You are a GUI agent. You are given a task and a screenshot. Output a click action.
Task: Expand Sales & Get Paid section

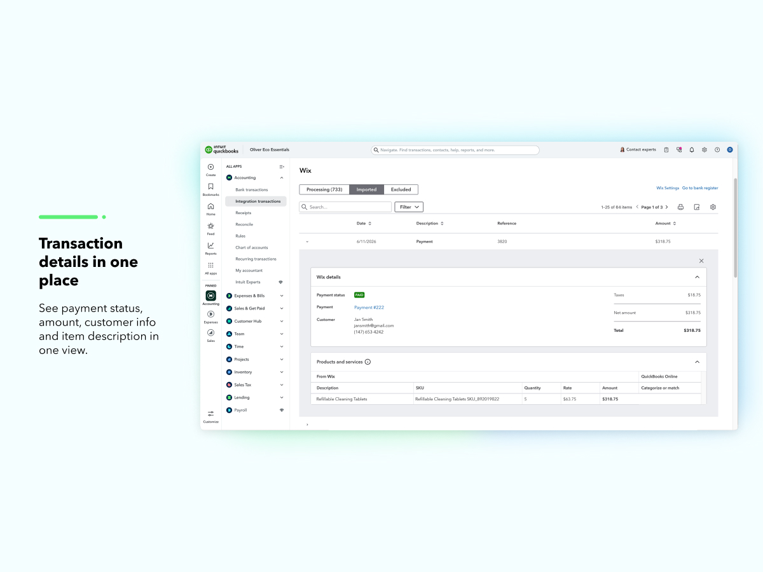point(282,308)
